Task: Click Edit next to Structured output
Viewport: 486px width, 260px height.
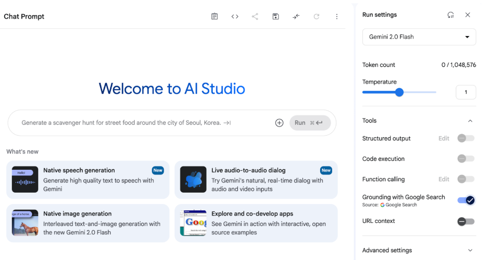Action: (x=444, y=138)
